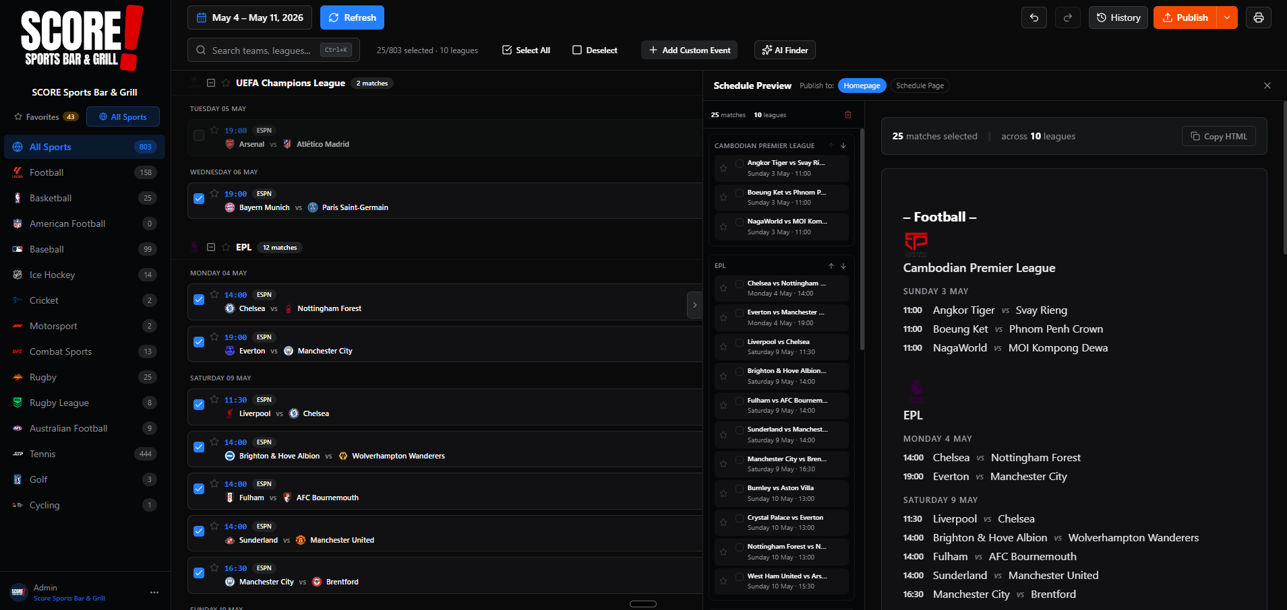Move EPL group up in preview

tap(831, 266)
